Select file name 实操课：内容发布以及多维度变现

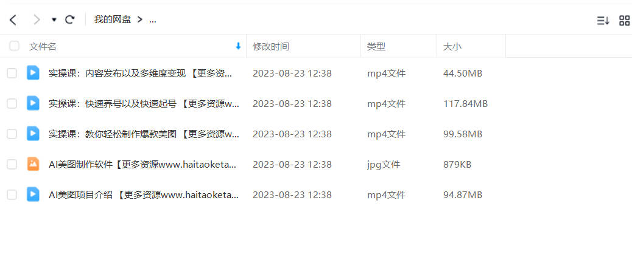(x=141, y=74)
